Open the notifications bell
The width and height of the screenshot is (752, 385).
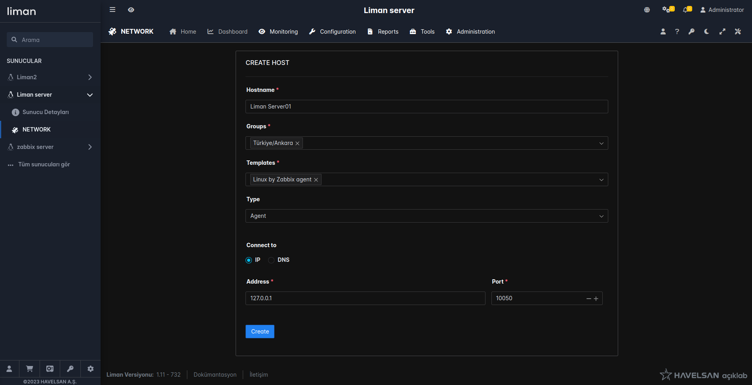pyautogui.click(x=687, y=10)
